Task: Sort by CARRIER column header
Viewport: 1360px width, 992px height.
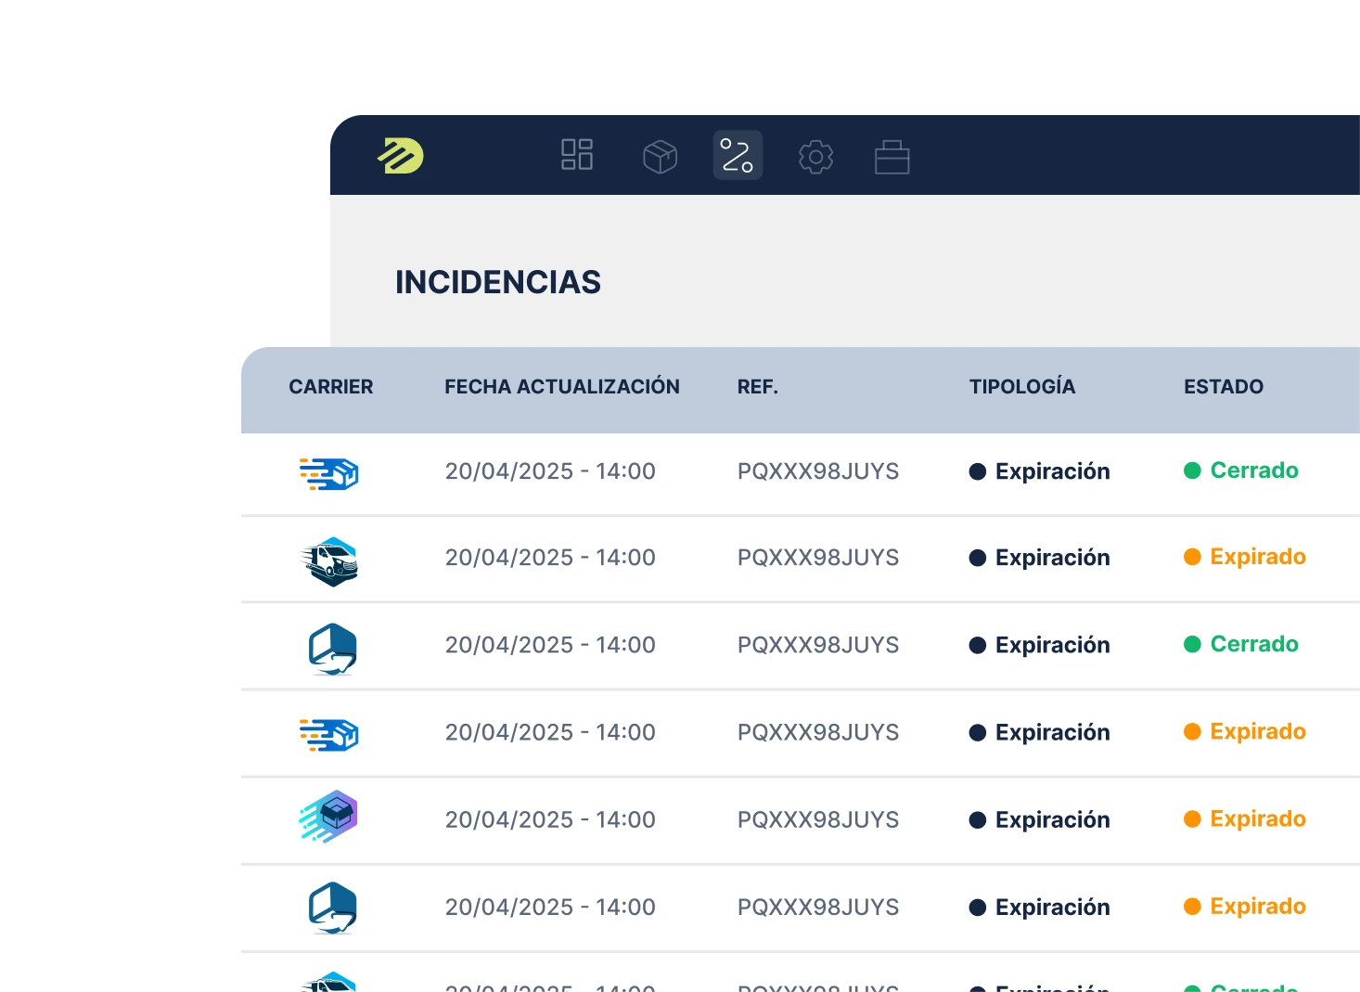Action: click(330, 387)
